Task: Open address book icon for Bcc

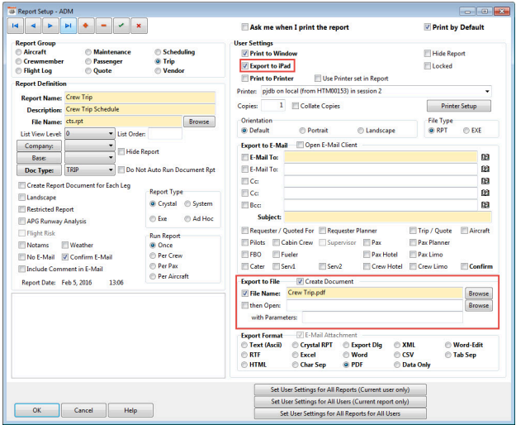Action: pos(485,205)
